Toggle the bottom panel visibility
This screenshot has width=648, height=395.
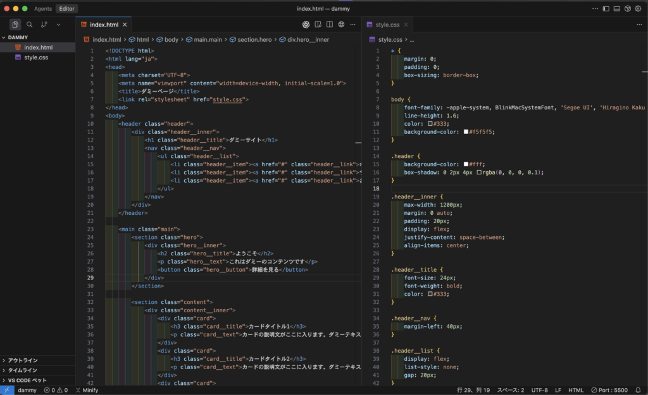pyautogui.click(x=616, y=9)
